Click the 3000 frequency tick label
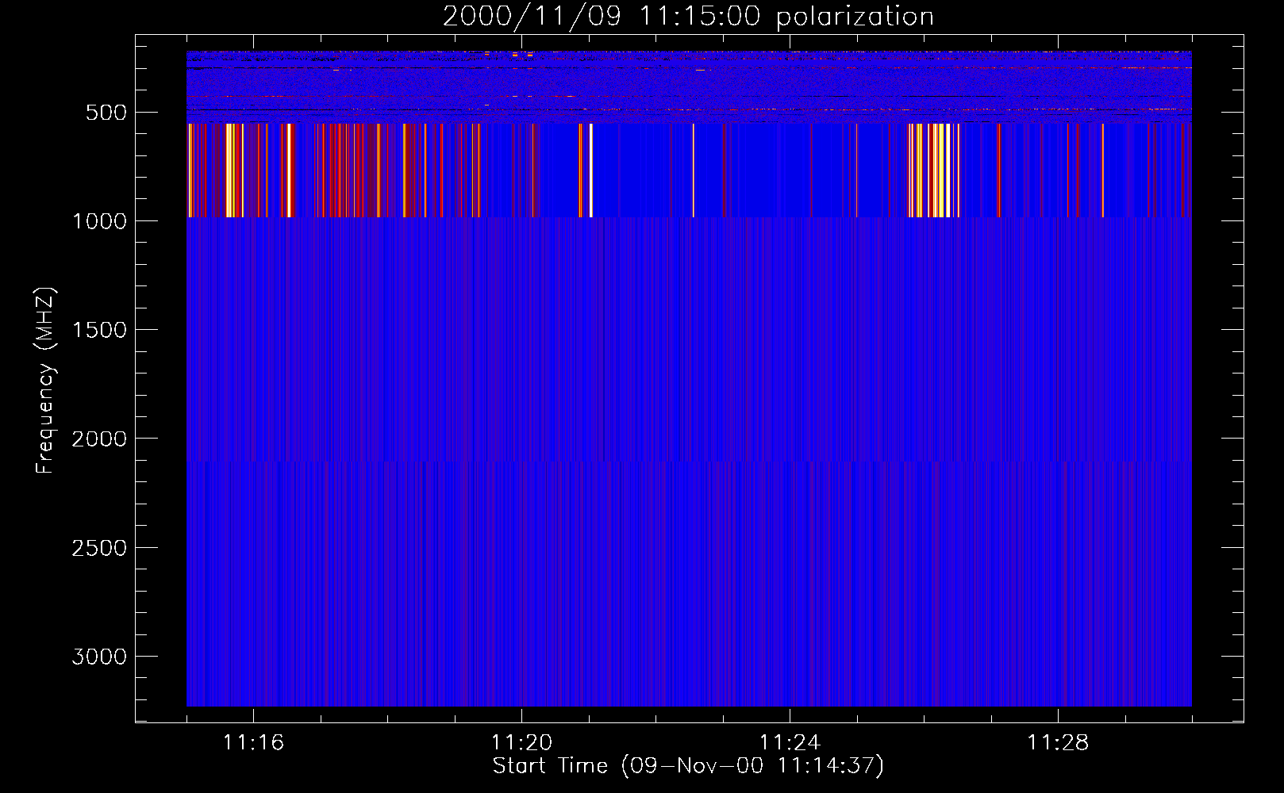The height and width of the screenshot is (793, 1284). pos(99,657)
